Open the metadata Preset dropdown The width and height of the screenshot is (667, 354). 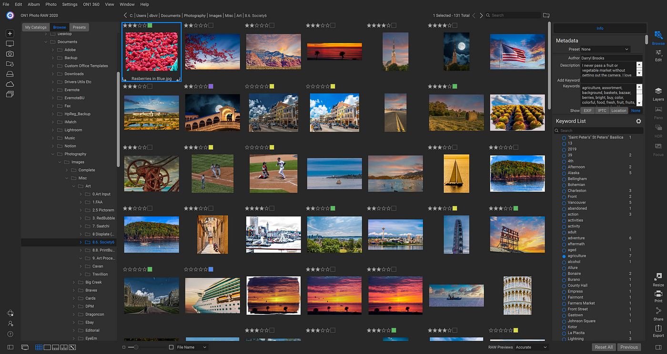click(605, 49)
